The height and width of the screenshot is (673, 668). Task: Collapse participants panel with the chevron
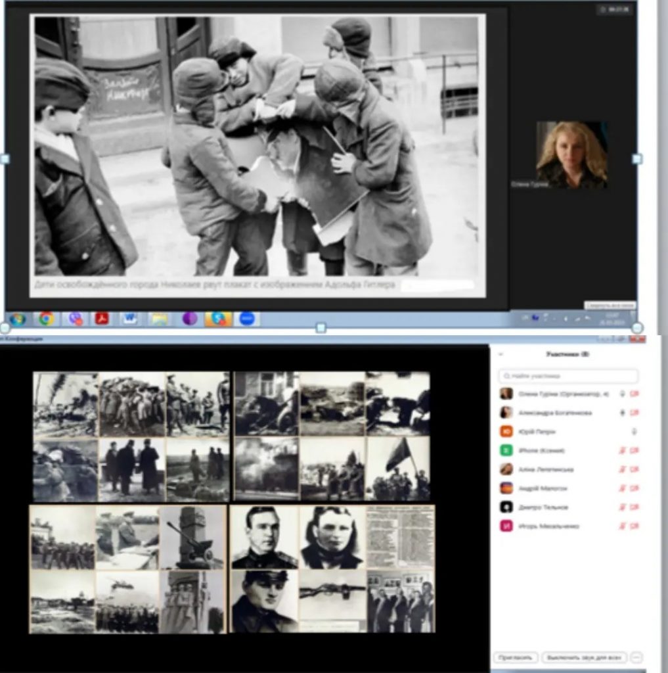(x=501, y=354)
